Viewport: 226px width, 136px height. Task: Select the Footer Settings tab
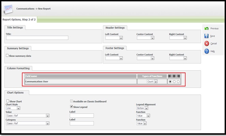115,48
